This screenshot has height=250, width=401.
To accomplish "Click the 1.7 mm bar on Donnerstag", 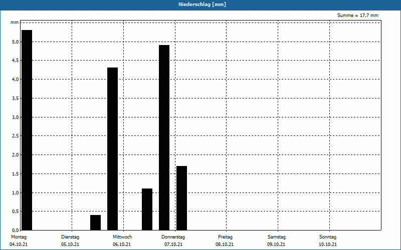I will point(181,198).
